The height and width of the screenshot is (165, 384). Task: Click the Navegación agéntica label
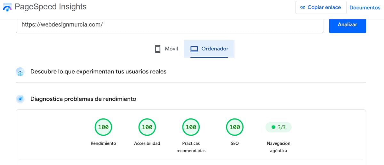(278, 147)
